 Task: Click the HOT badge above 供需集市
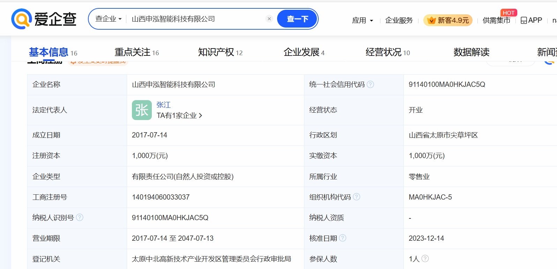point(508,13)
